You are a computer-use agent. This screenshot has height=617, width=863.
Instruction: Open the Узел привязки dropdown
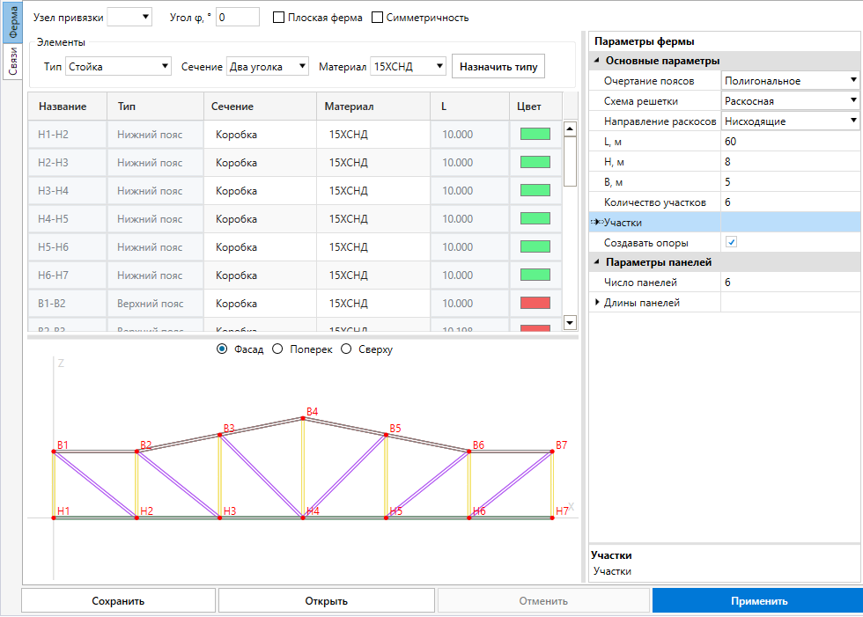tap(129, 17)
